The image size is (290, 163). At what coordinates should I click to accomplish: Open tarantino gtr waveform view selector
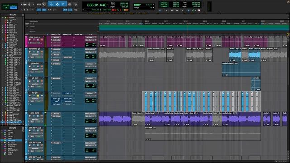[35, 55]
